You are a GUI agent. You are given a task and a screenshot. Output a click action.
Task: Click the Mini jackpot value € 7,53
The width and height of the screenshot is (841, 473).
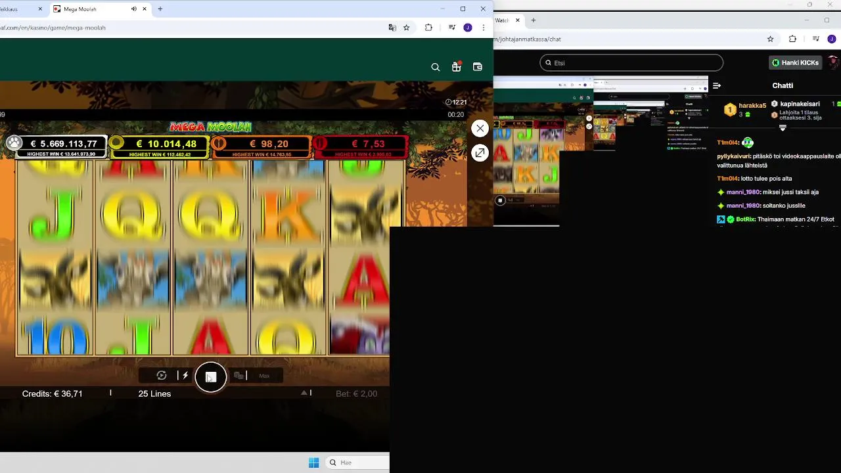pyautogui.click(x=368, y=143)
